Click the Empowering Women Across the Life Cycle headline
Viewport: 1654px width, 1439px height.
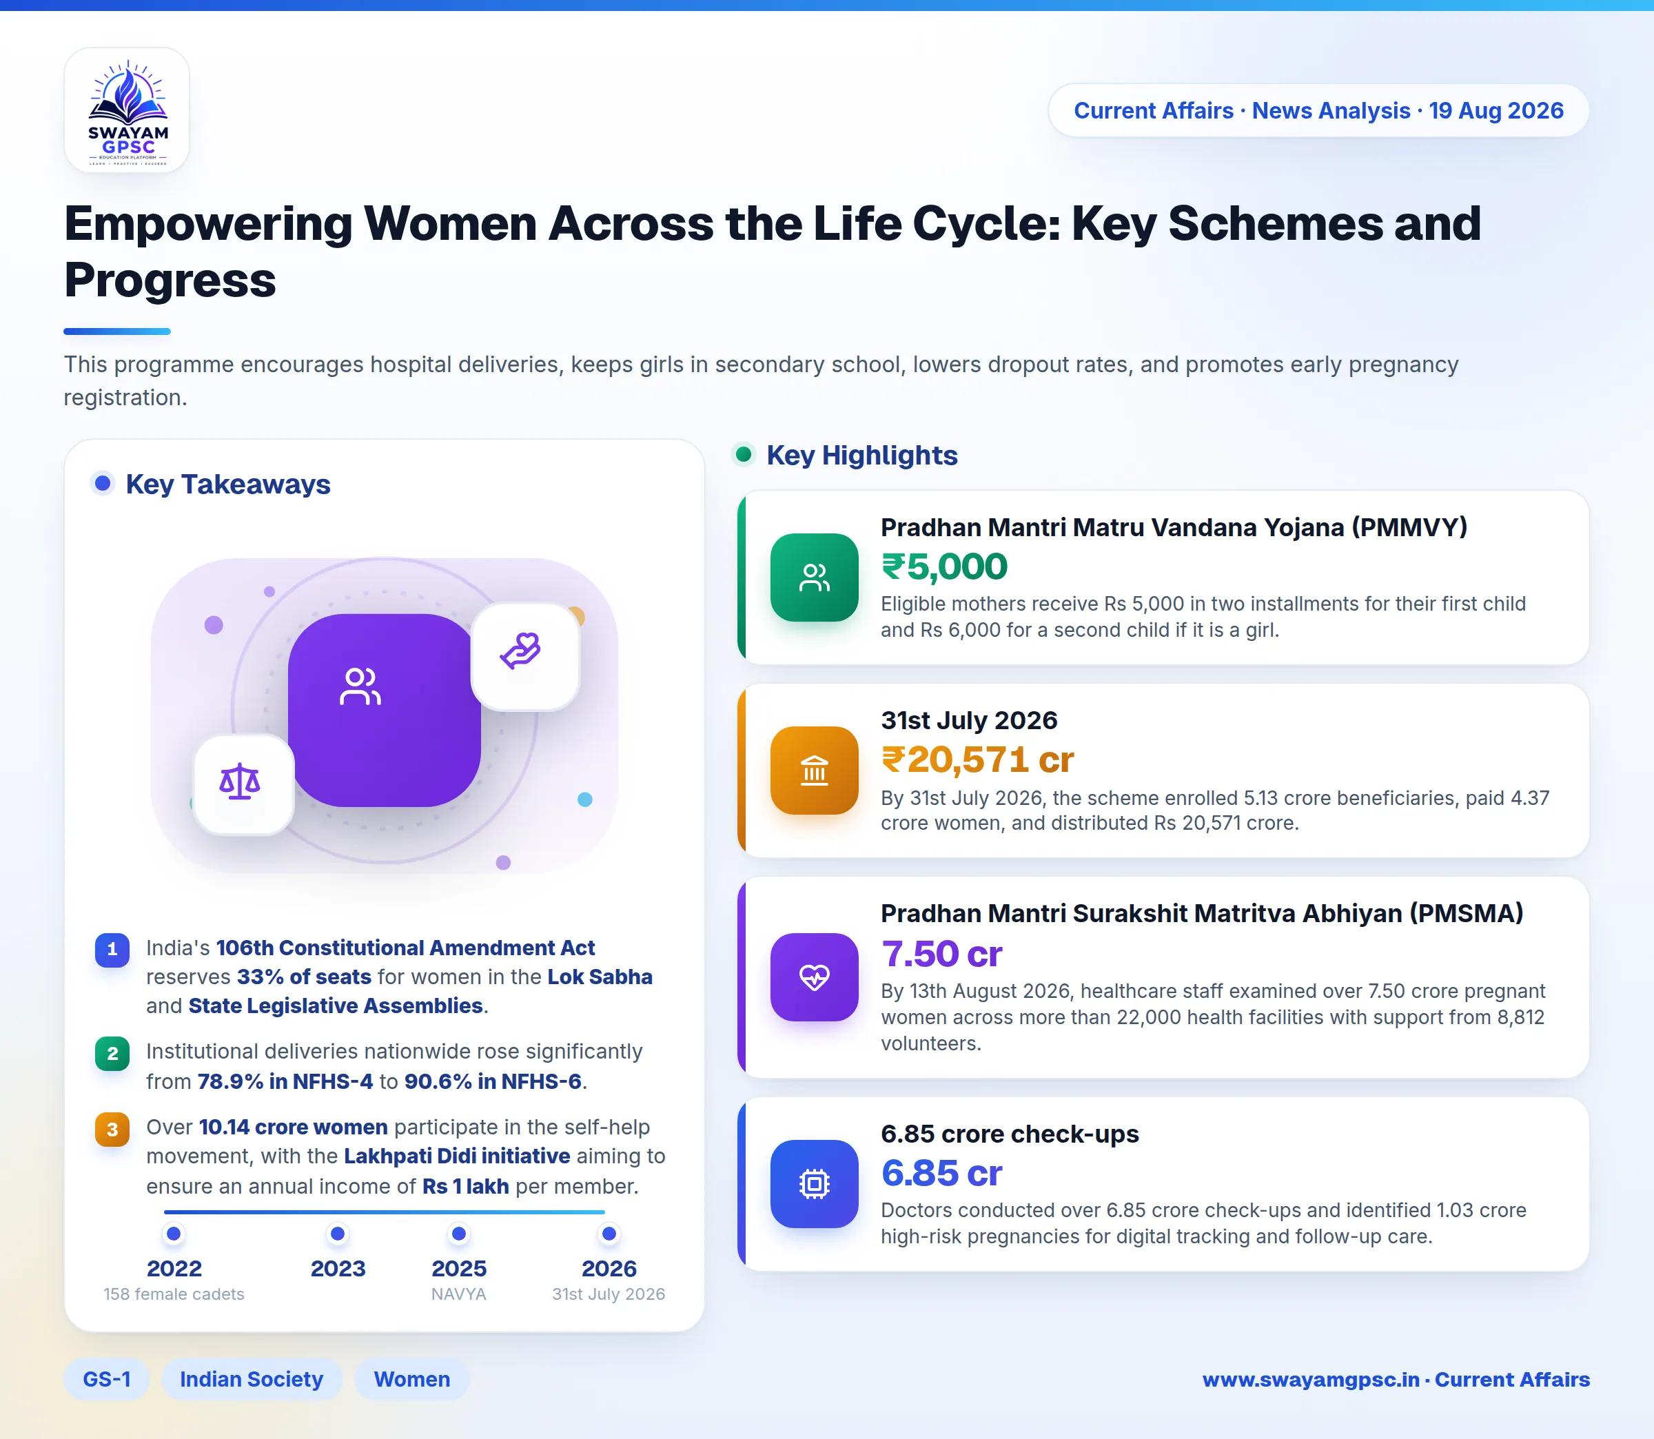773,252
